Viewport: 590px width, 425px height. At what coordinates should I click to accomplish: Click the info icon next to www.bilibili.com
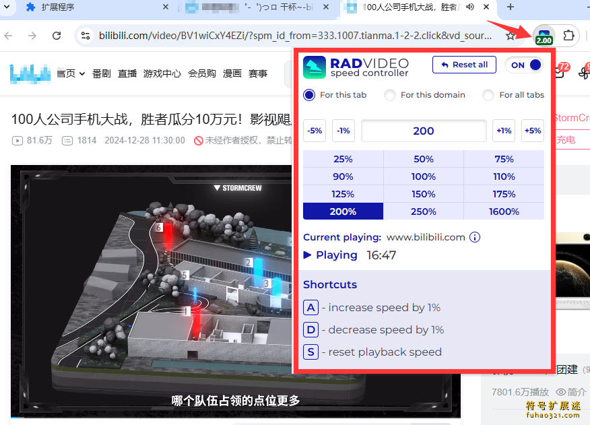coord(475,237)
